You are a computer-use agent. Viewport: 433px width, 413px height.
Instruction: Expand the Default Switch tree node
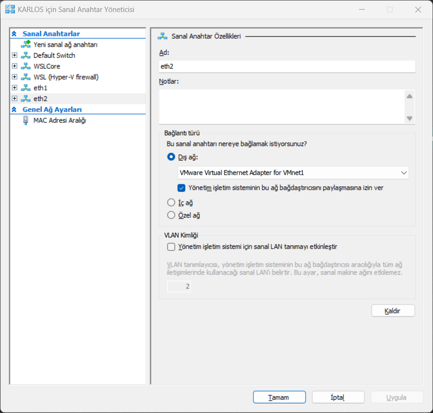pos(14,55)
